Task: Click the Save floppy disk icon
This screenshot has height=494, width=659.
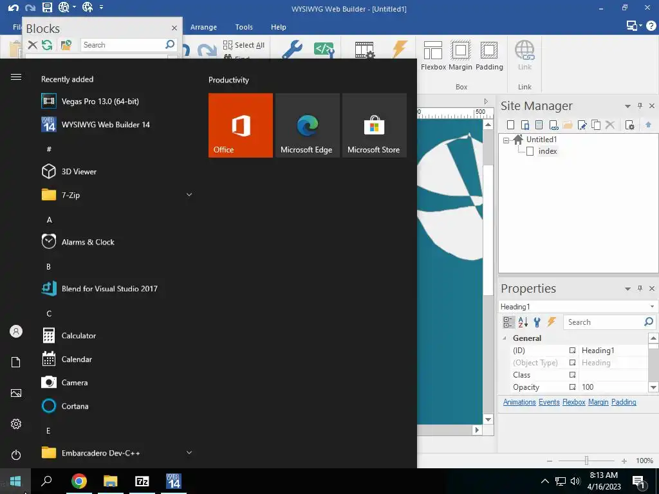Action: click(47, 7)
